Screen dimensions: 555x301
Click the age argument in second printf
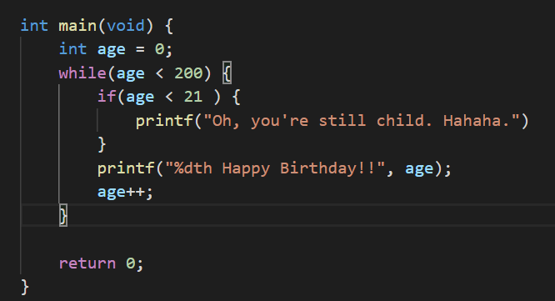(419, 169)
